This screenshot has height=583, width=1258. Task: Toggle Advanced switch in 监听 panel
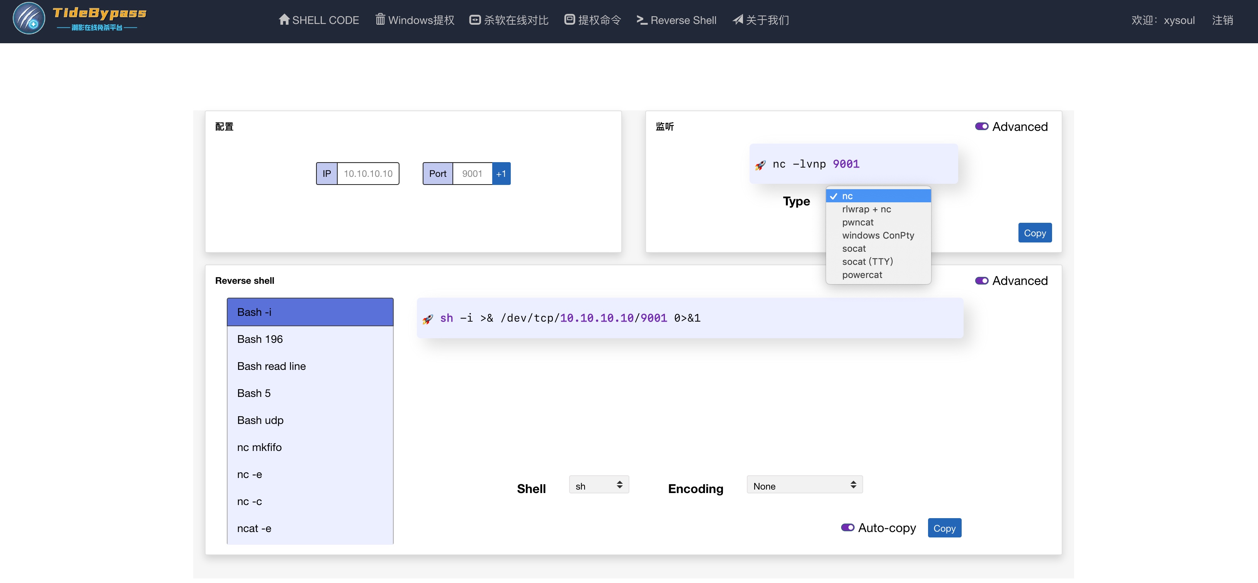[982, 126]
